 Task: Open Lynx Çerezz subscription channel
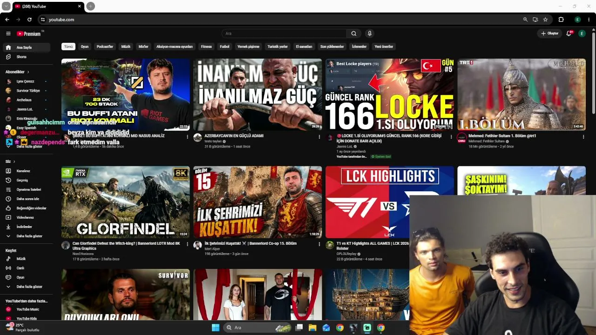(x=27, y=81)
